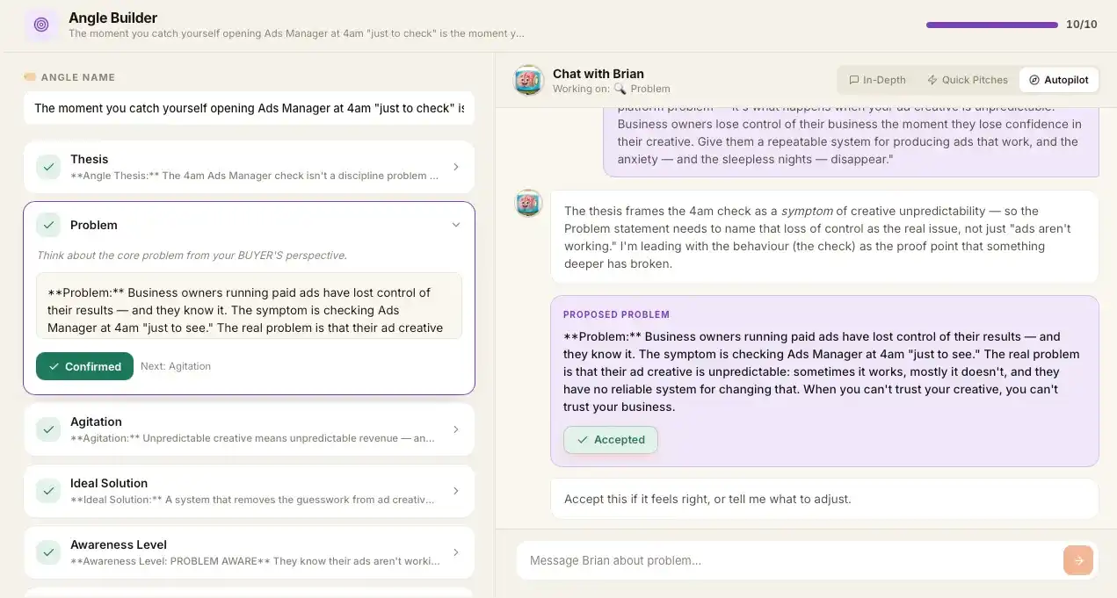Image resolution: width=1117 pixels, height=598 pixels.
Task: Expand the Agitation section chevron
Action: pos(455,429)
